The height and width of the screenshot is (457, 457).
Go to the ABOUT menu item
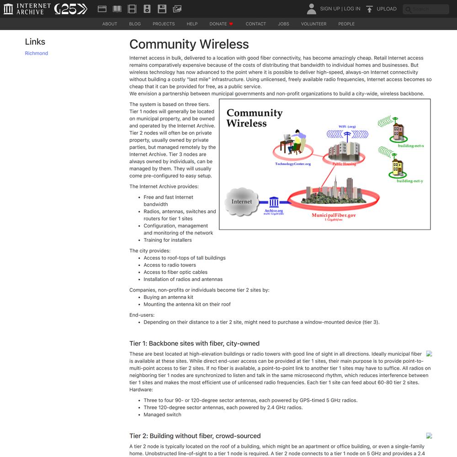coord(110,24)
